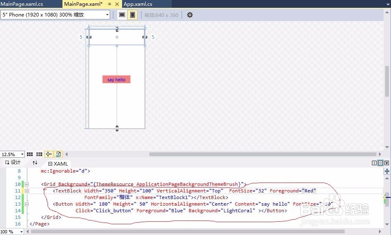Switch to the MainPage.xaml.cs tab
Image resolution: width=391 pixels, height=235 pixels.
coord(22,4)
